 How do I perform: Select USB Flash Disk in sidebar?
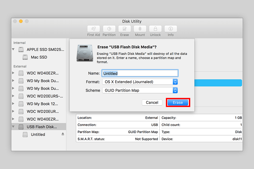pyautogui.click(x=42, y=127)
